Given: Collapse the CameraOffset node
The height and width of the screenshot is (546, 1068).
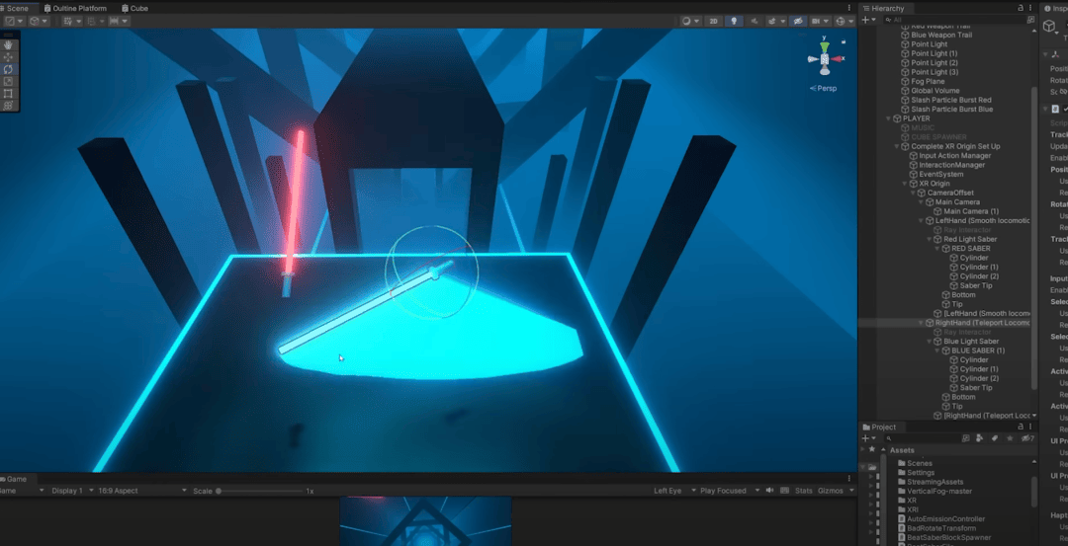Looking at the screenshot, I should pos(914,193).
